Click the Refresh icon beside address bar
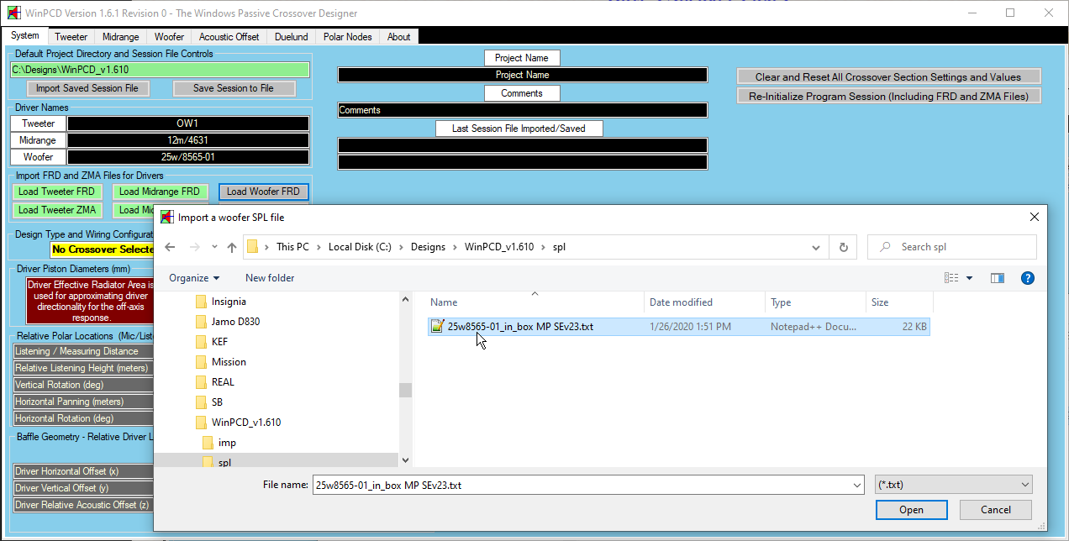The width and height of the screenshot is (1069, 541). 843,247
